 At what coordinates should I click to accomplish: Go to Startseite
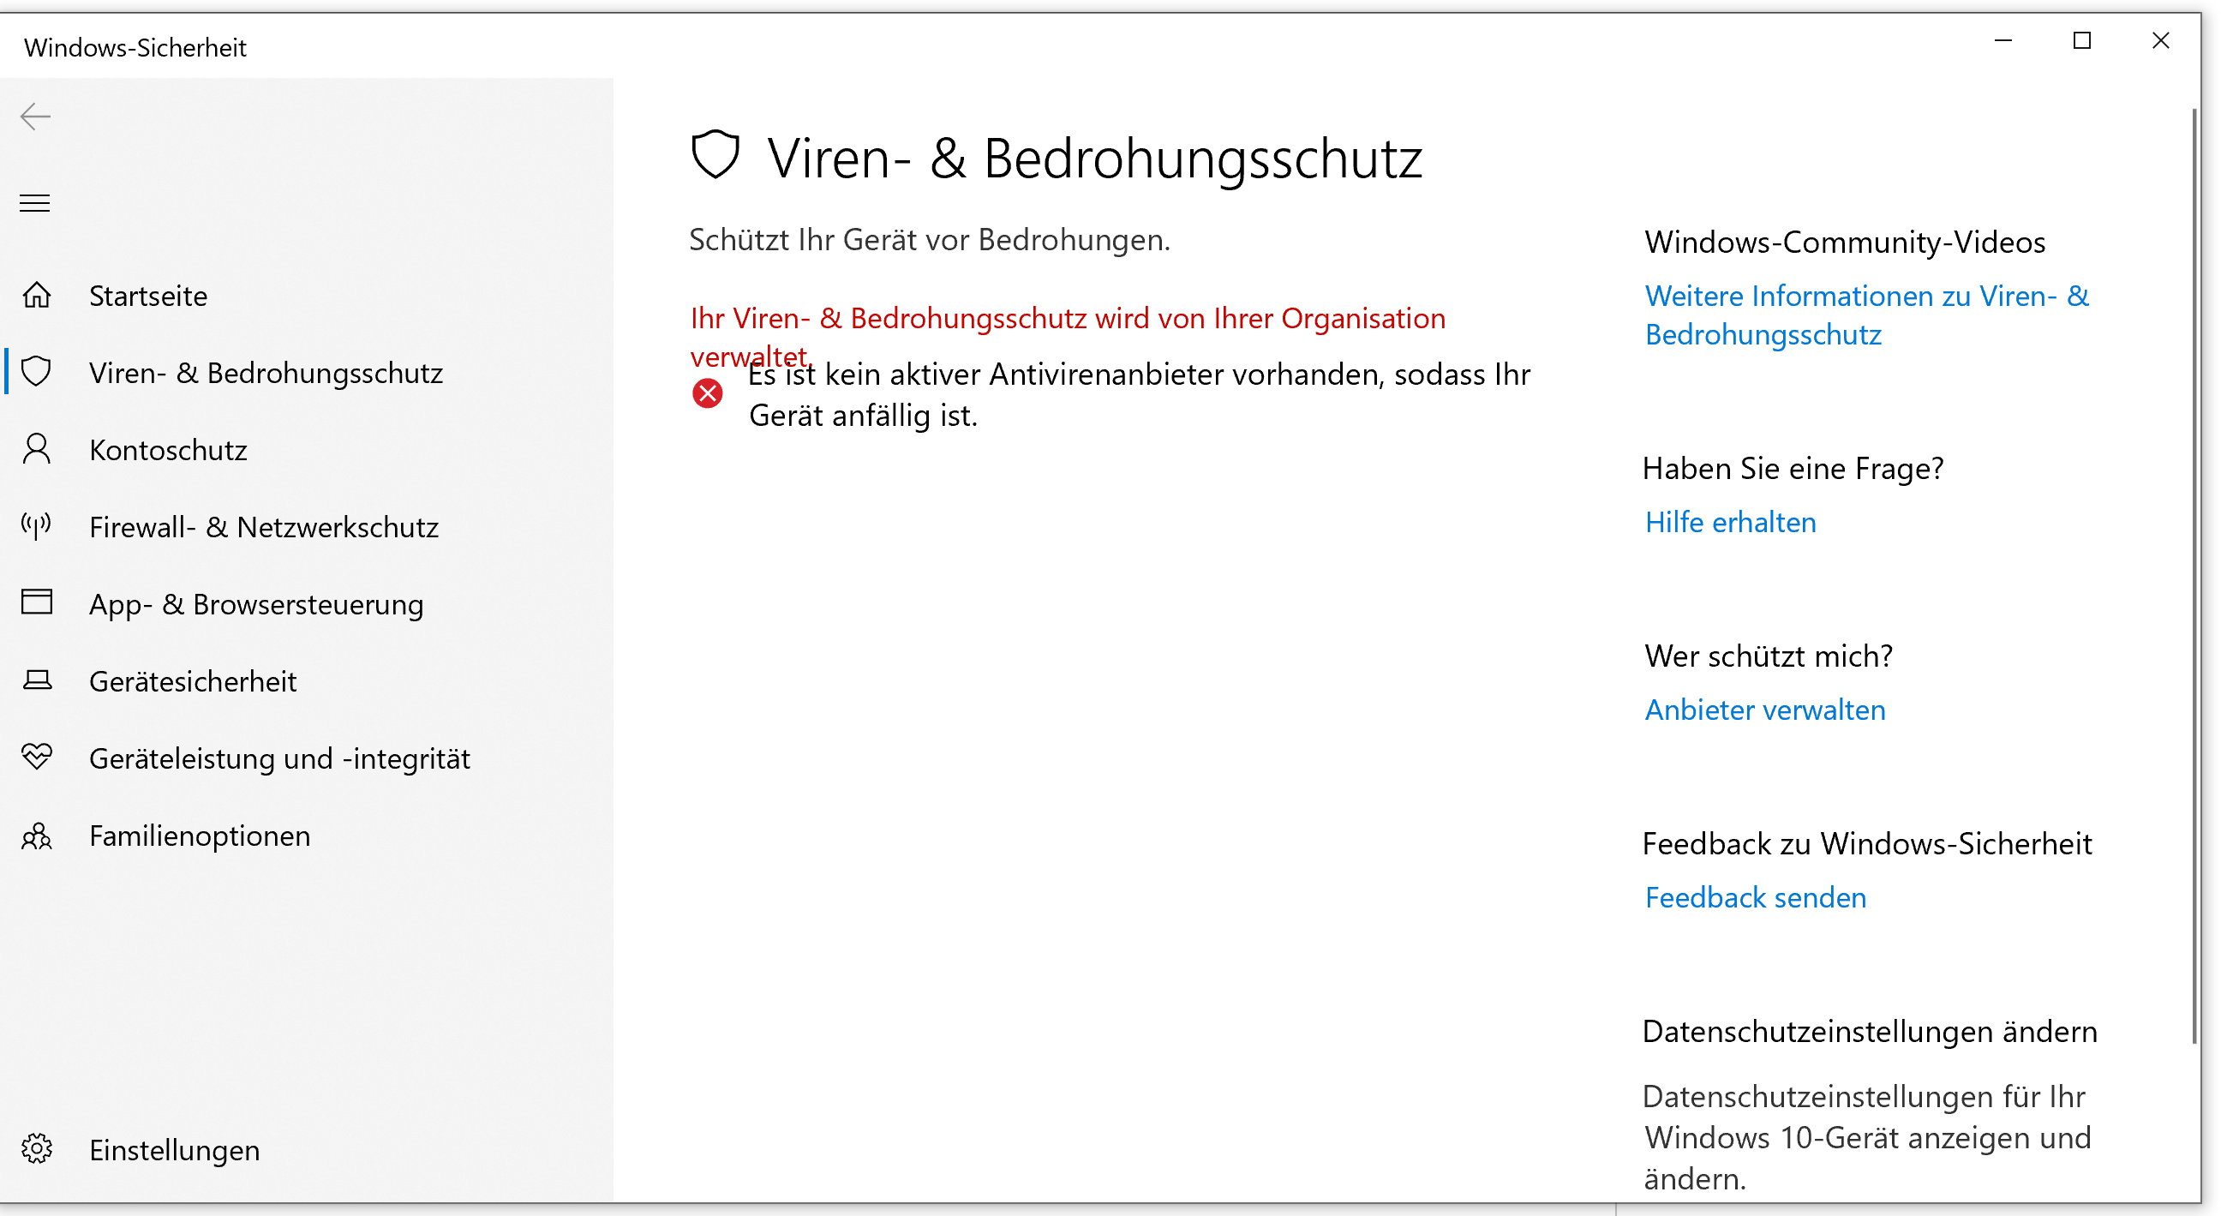tap(148, 296)
